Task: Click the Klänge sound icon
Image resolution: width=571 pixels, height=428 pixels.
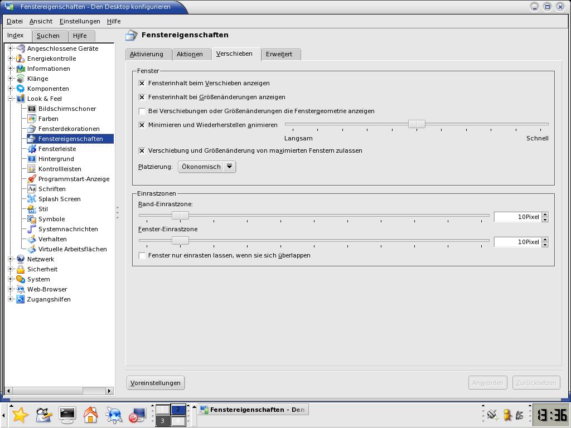Action: coord(21,78)
